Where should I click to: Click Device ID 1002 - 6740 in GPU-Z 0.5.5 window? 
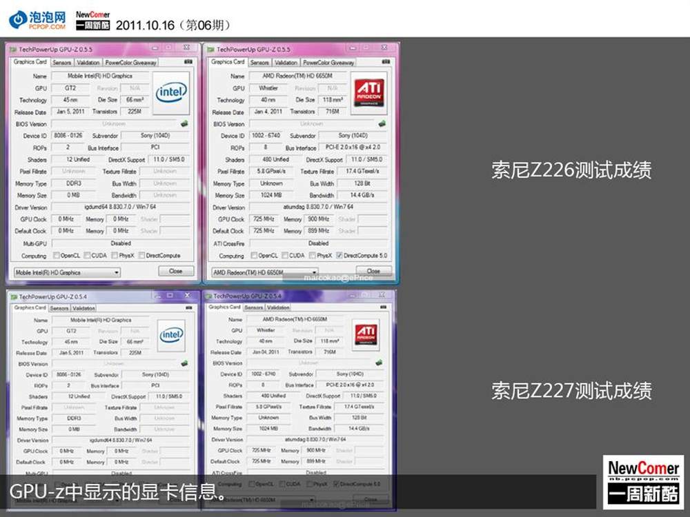[x=266, y=135]
